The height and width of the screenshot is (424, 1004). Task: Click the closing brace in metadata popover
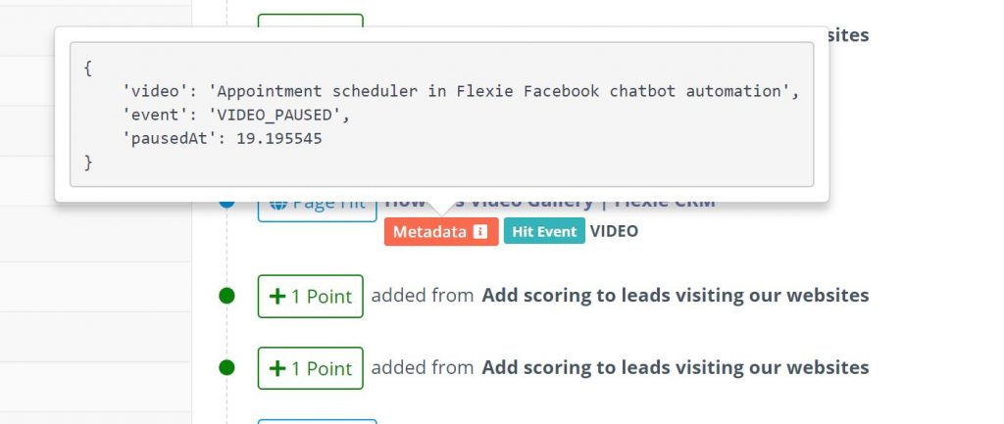click(87, 163)
